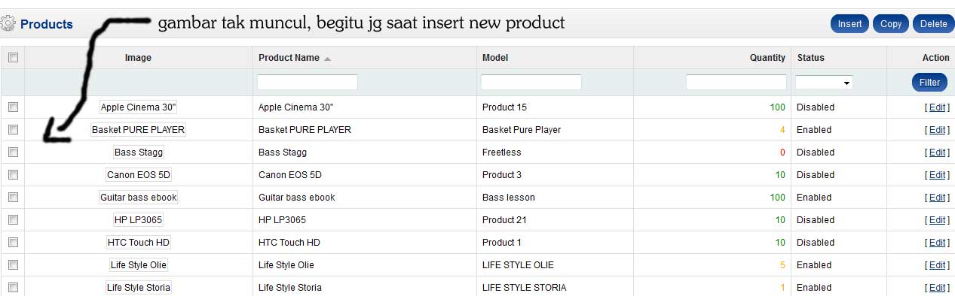Sort by the Product Name column header
Viewport: 955px width, 296px height.
[x=289, y=58]
